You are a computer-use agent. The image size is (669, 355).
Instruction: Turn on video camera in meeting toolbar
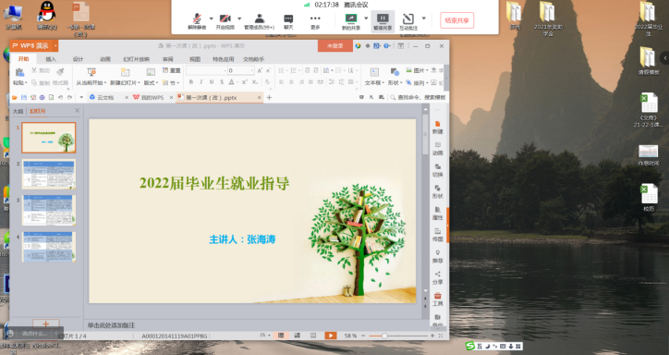[225, 21]
